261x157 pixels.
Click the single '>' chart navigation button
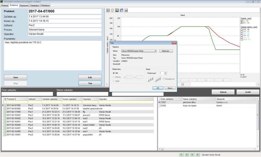pos(189,80)
